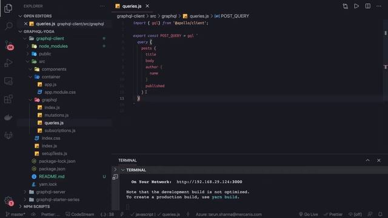Open the Search view in activity bar
The width and height of the screenshot is (388, 218).
(8, 26)
